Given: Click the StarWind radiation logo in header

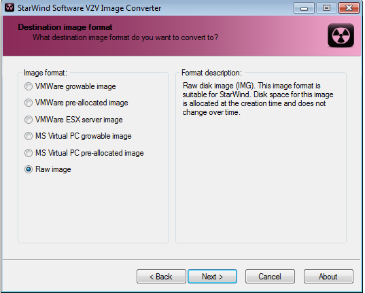Looking at the screenshot, I should click(341, 35).
